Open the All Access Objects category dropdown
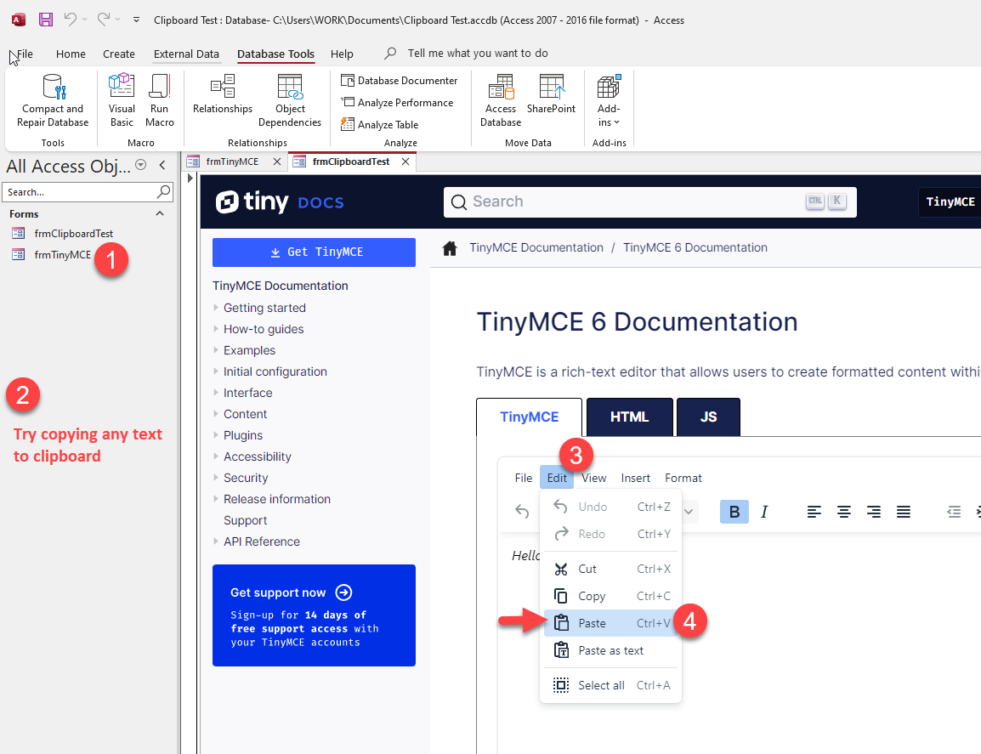This screenshot has width=981, height=754. click(141, 165)
